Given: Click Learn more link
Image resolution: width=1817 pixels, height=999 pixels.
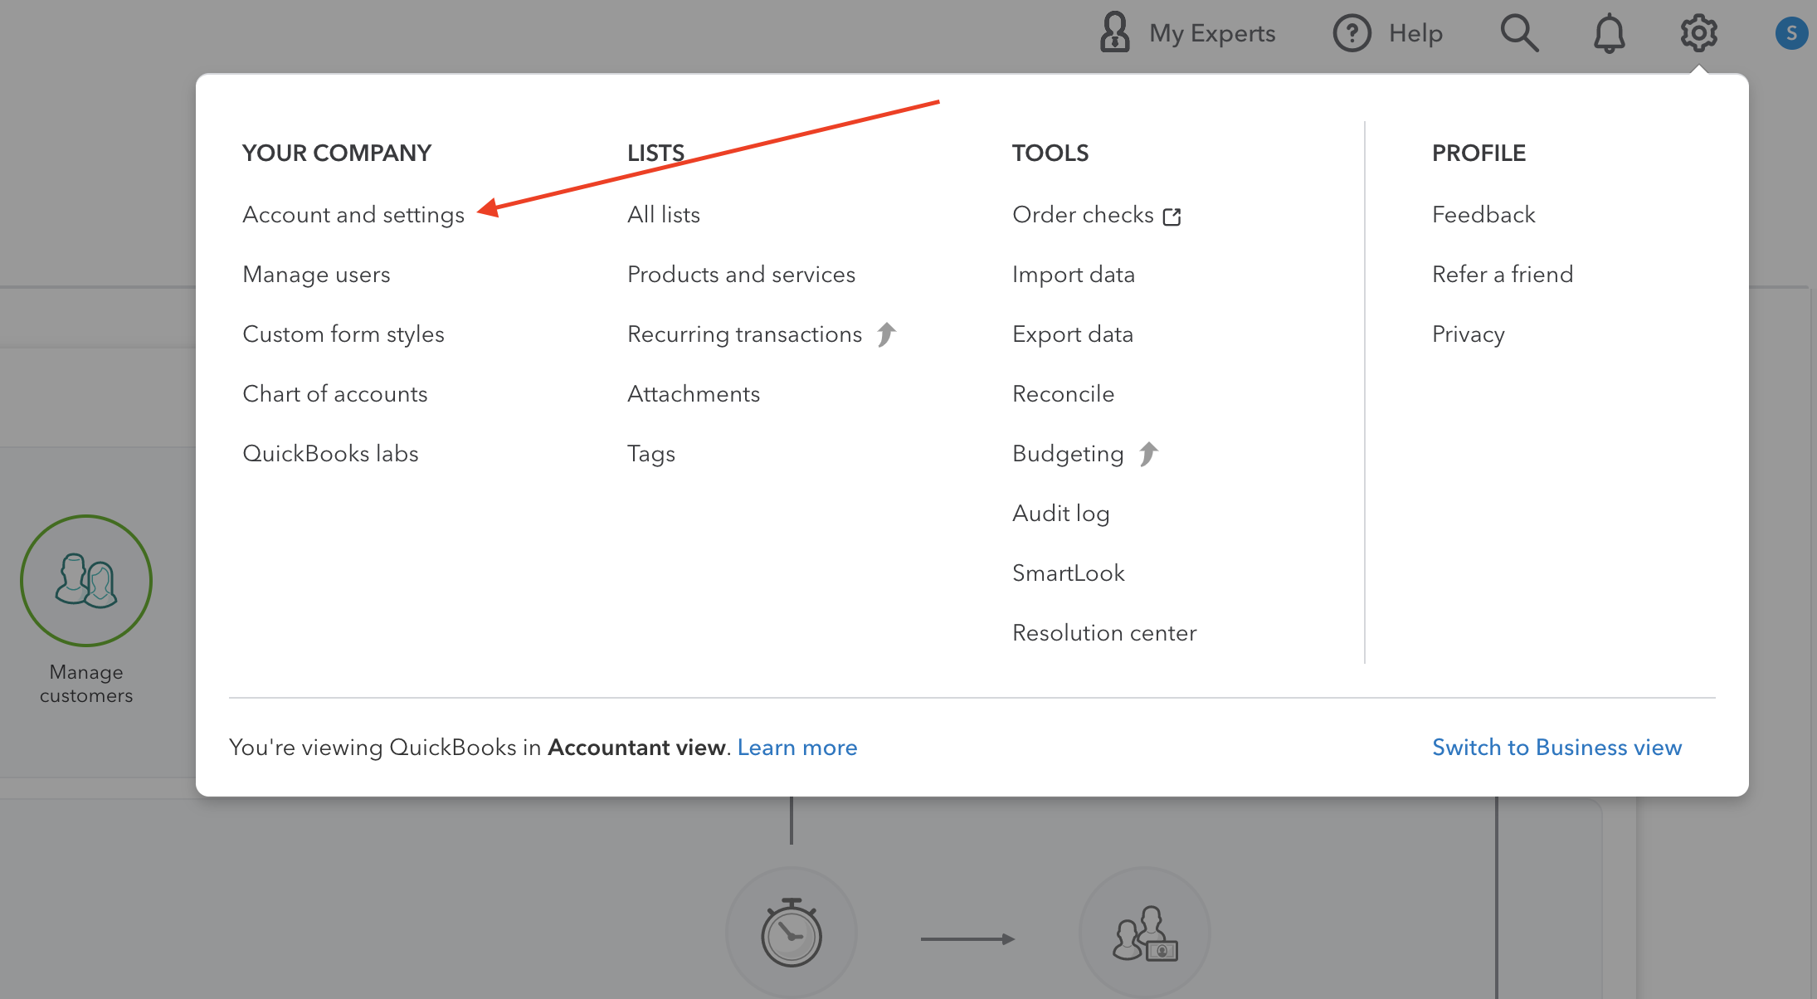Looking at the screenshot, I should [x=797, y=747].
